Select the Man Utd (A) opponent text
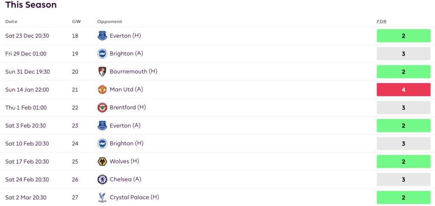The image size is (435, 206). [127, 89]
